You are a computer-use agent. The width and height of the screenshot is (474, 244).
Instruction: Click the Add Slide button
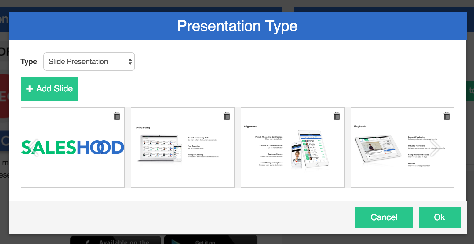coord(49,89)
